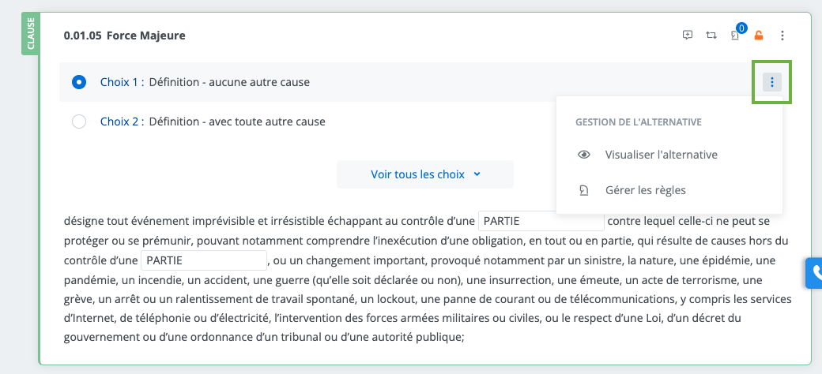
Task: Click the eye icon beside Visualiser l'alternative
Action: [584, 155]
